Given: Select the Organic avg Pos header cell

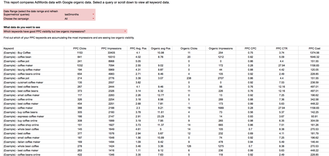Looking at the screenshot, I should 160,48.
